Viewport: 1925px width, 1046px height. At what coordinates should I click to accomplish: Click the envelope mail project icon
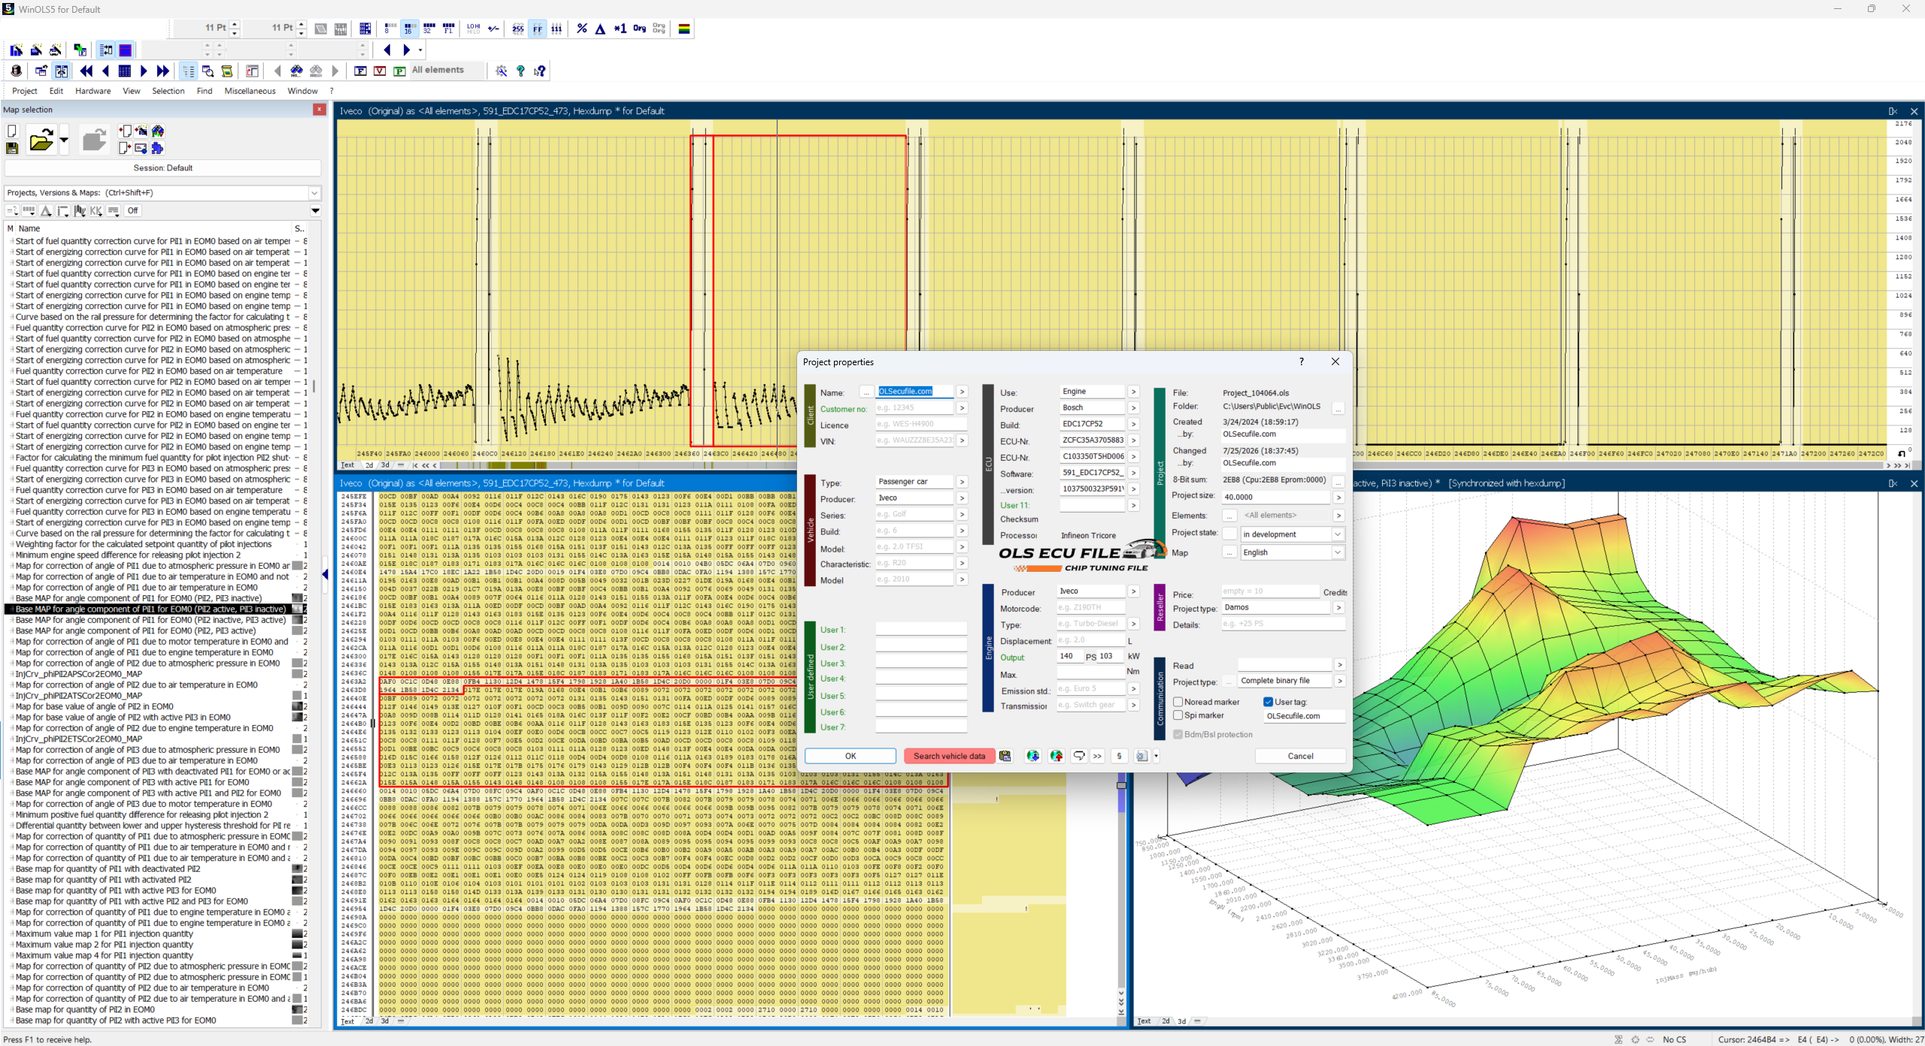(141, 148)
